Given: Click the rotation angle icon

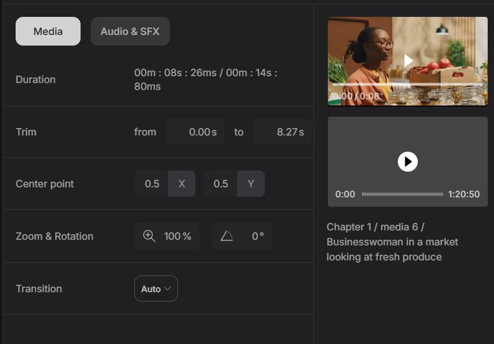Looking at the screenshot, I should tap(227, 236).
